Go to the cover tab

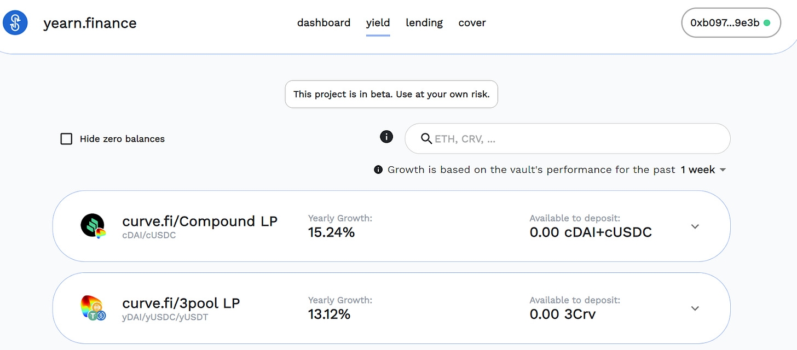(472, 23)
